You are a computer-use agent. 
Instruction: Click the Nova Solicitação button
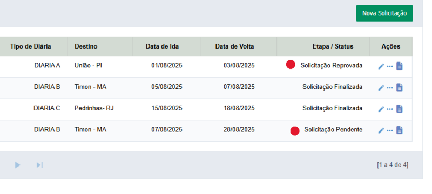(x=384, y=13)
